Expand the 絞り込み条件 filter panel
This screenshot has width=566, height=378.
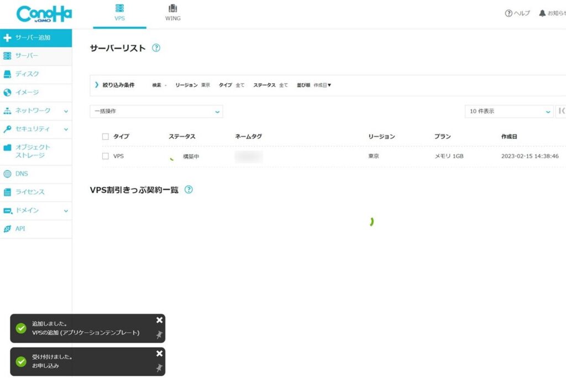[115, 85]
